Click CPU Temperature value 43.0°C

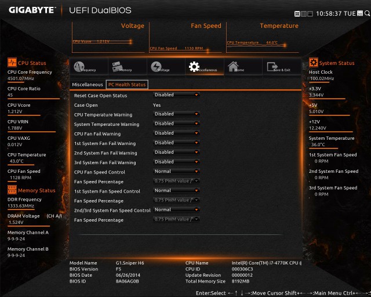click(x=17, y=161)
